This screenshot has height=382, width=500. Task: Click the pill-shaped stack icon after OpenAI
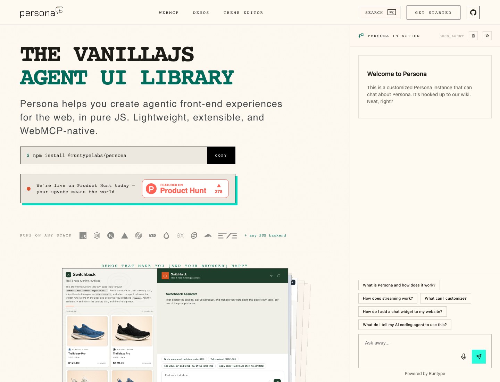[152, 235]
